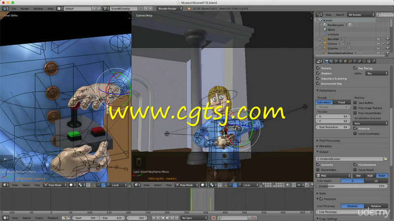Play the animation forward
Viewport: 394px width, 221px height.
click(167, 218)
